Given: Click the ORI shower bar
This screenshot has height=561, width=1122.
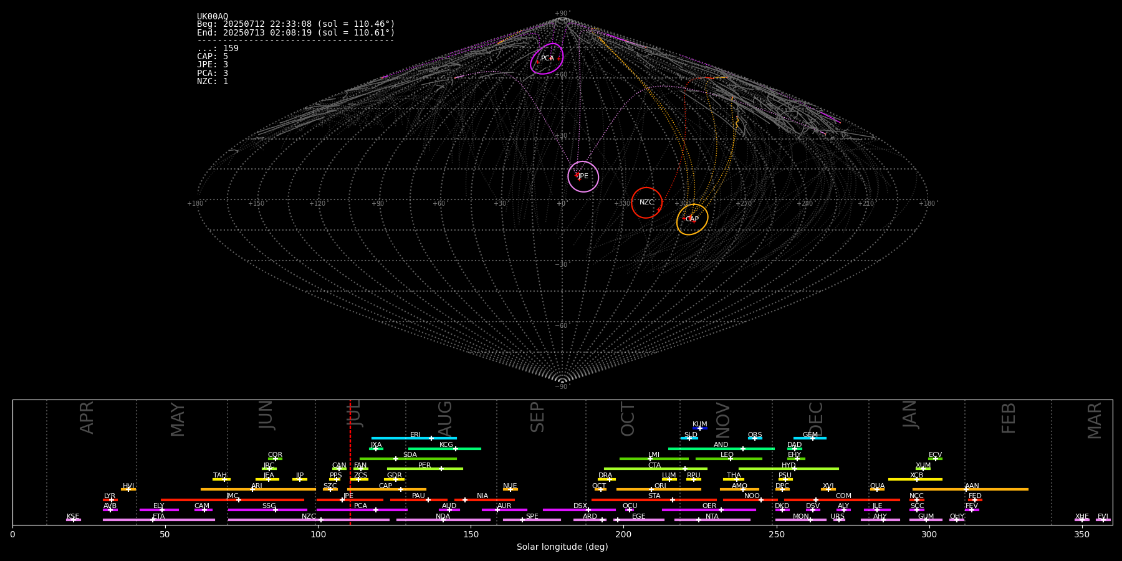Looking at the screenshot, I should (659, 489).
